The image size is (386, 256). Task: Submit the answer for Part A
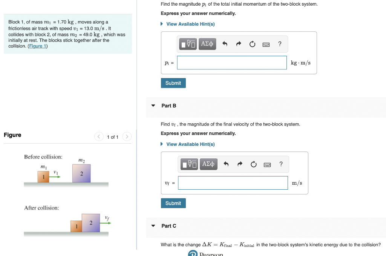(x=173, y=83)
